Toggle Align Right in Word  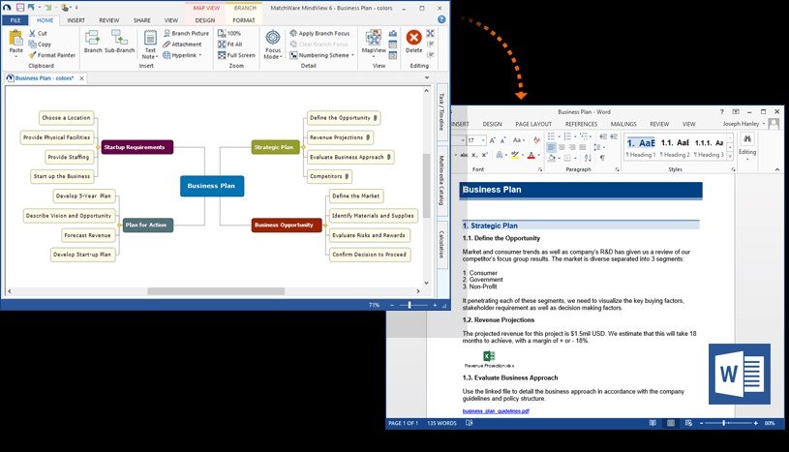tap(572, 147)
